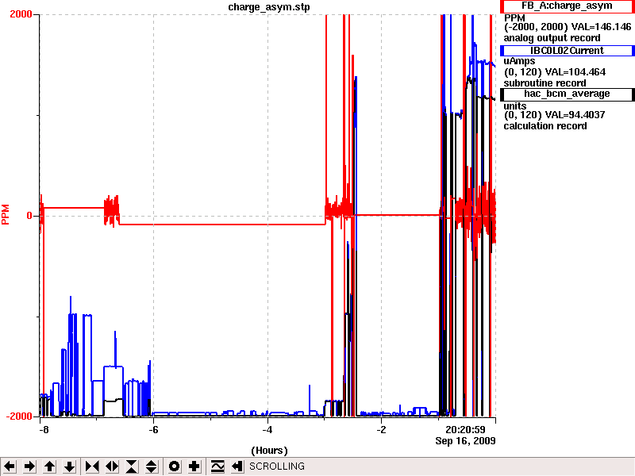The height and width of the screenshot is (476, 635).
Task: Click the -6 x-axis tick label
Action: click(x=153, y=430)
